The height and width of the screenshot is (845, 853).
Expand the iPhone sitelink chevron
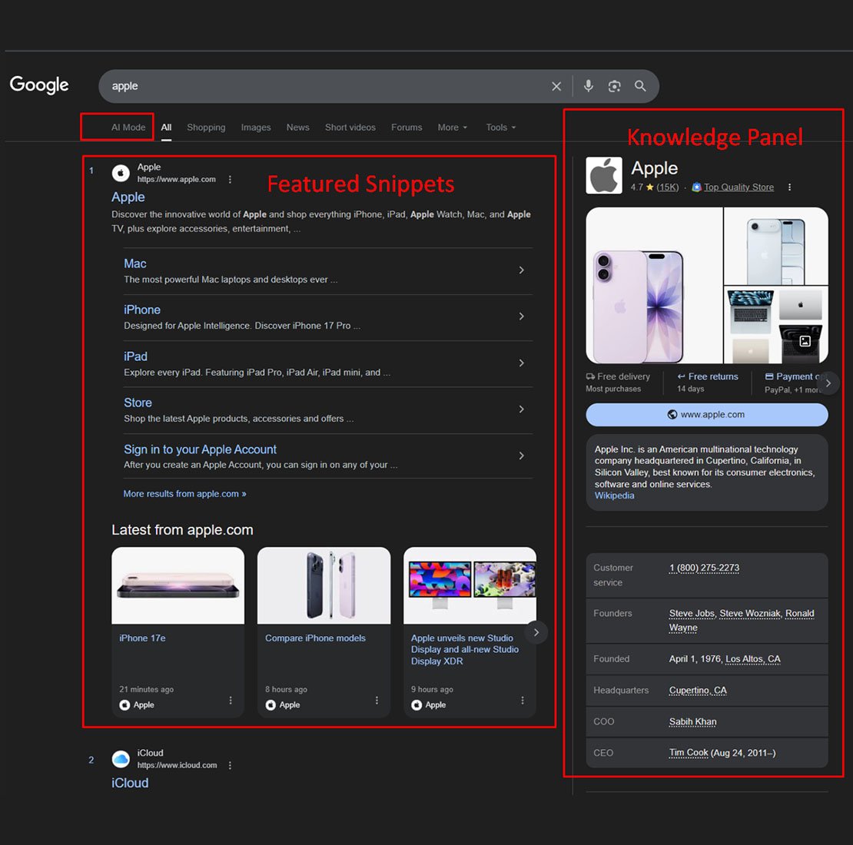521,316
